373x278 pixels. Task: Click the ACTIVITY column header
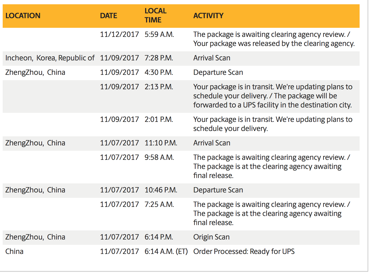tap(208, 16)
